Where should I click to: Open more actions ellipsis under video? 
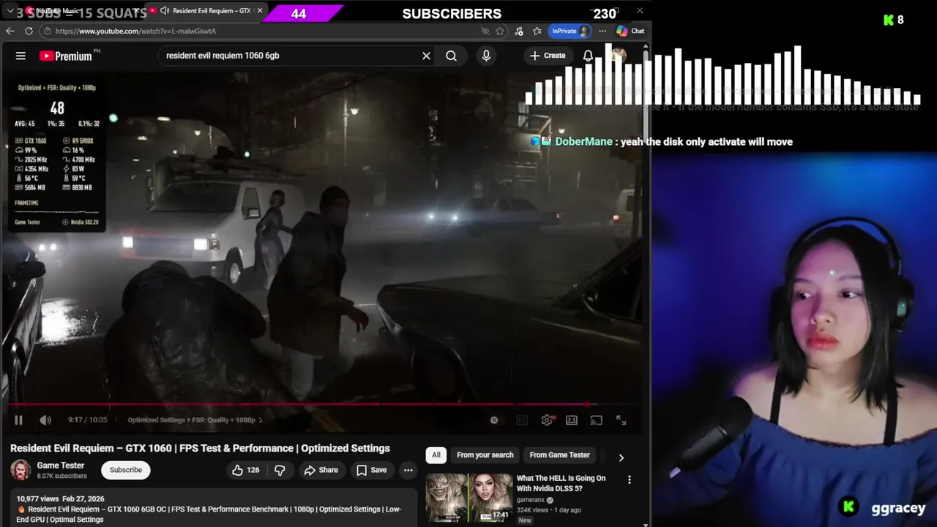pos(408,470)
